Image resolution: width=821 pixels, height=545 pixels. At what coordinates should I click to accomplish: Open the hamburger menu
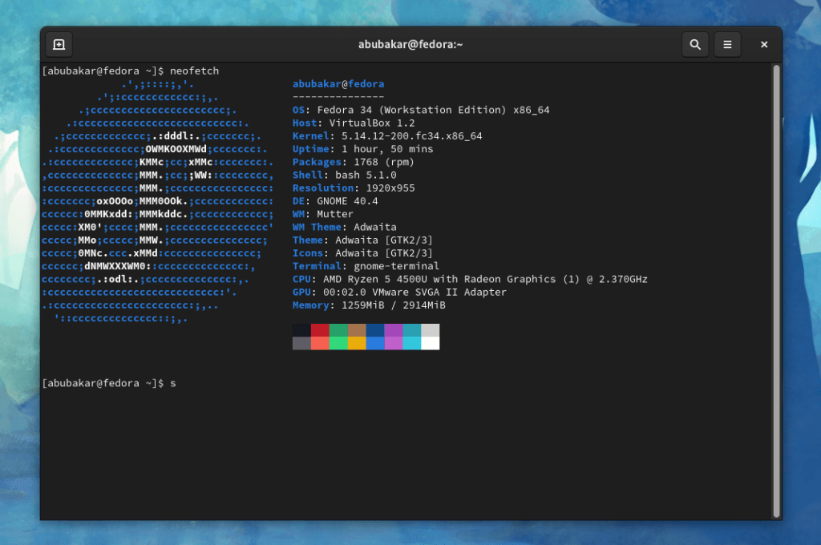[x=727, y=44]
